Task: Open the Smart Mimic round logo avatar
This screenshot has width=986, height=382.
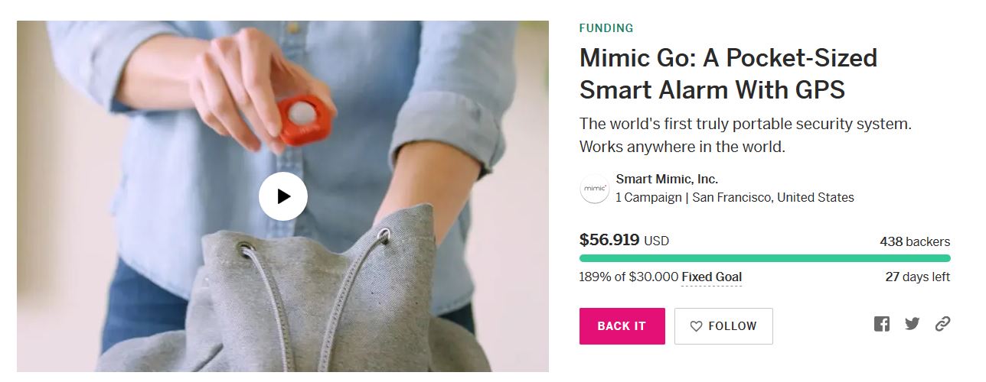Action: point(595,189)
